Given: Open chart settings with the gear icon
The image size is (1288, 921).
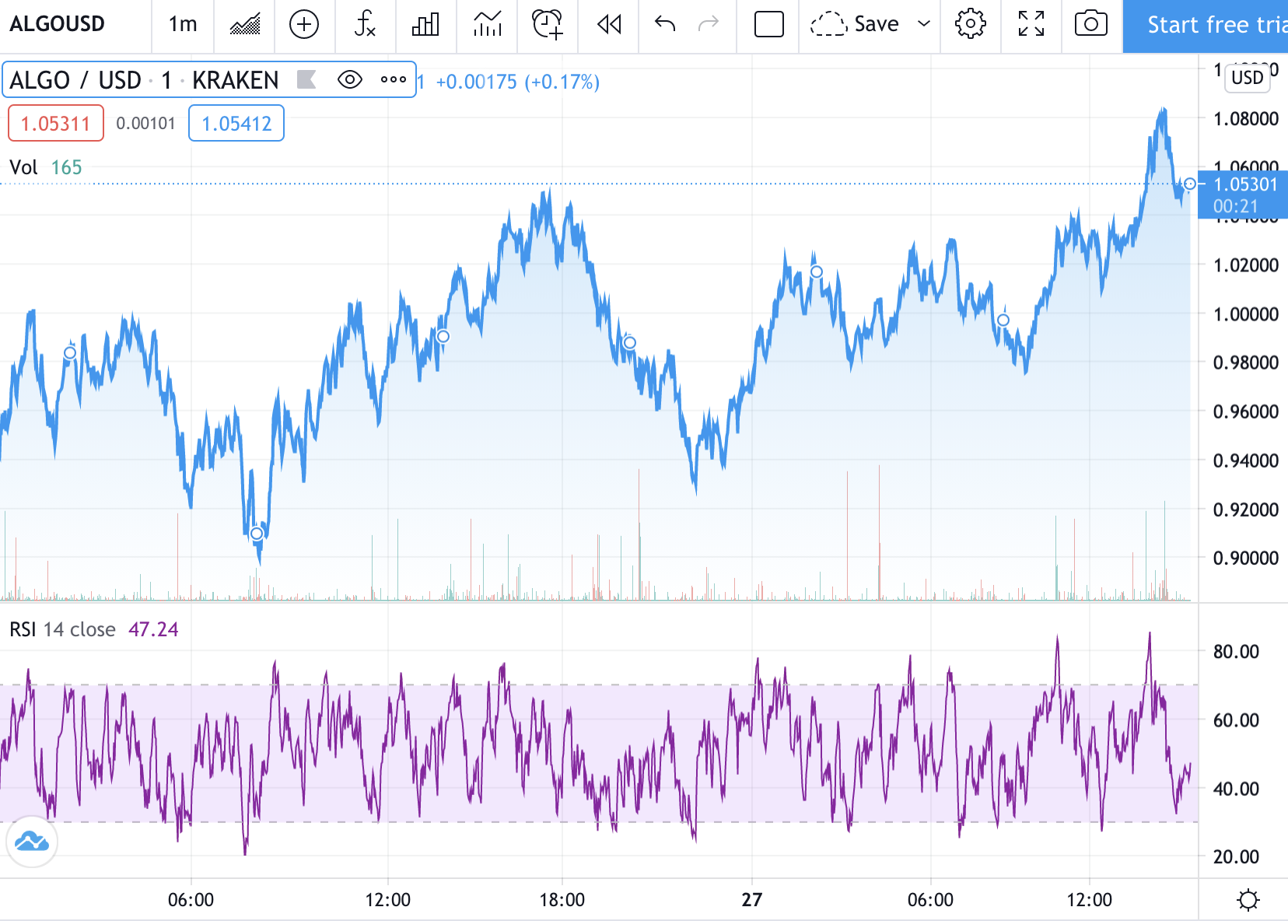Looking at the screenshot, I should coord(971,24).
